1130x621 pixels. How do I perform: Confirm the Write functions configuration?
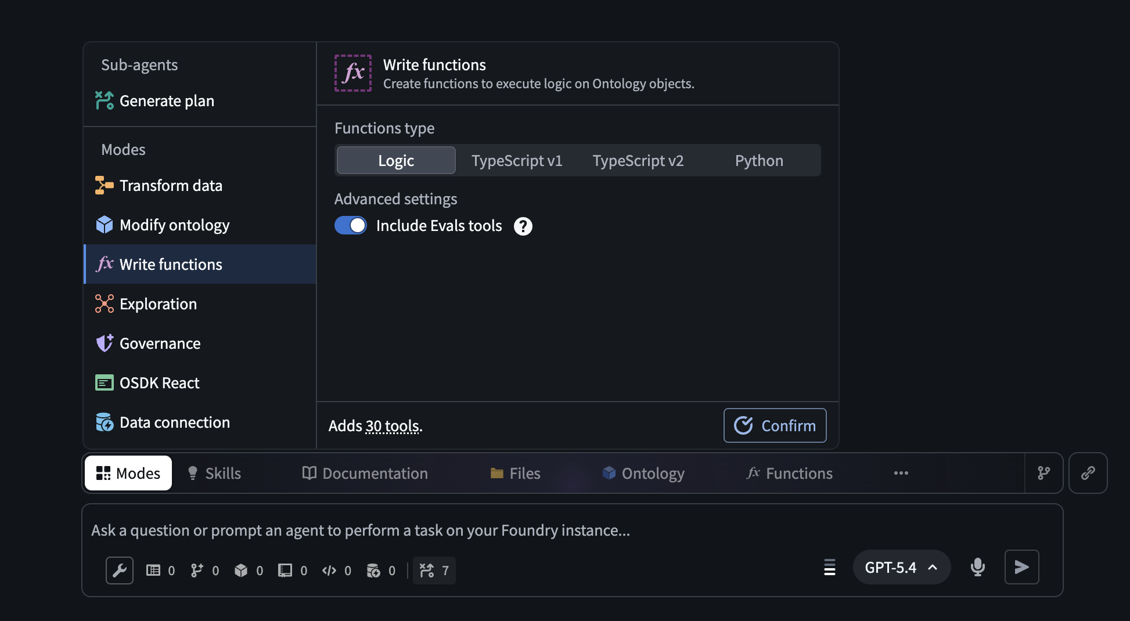tap(775, 425)
